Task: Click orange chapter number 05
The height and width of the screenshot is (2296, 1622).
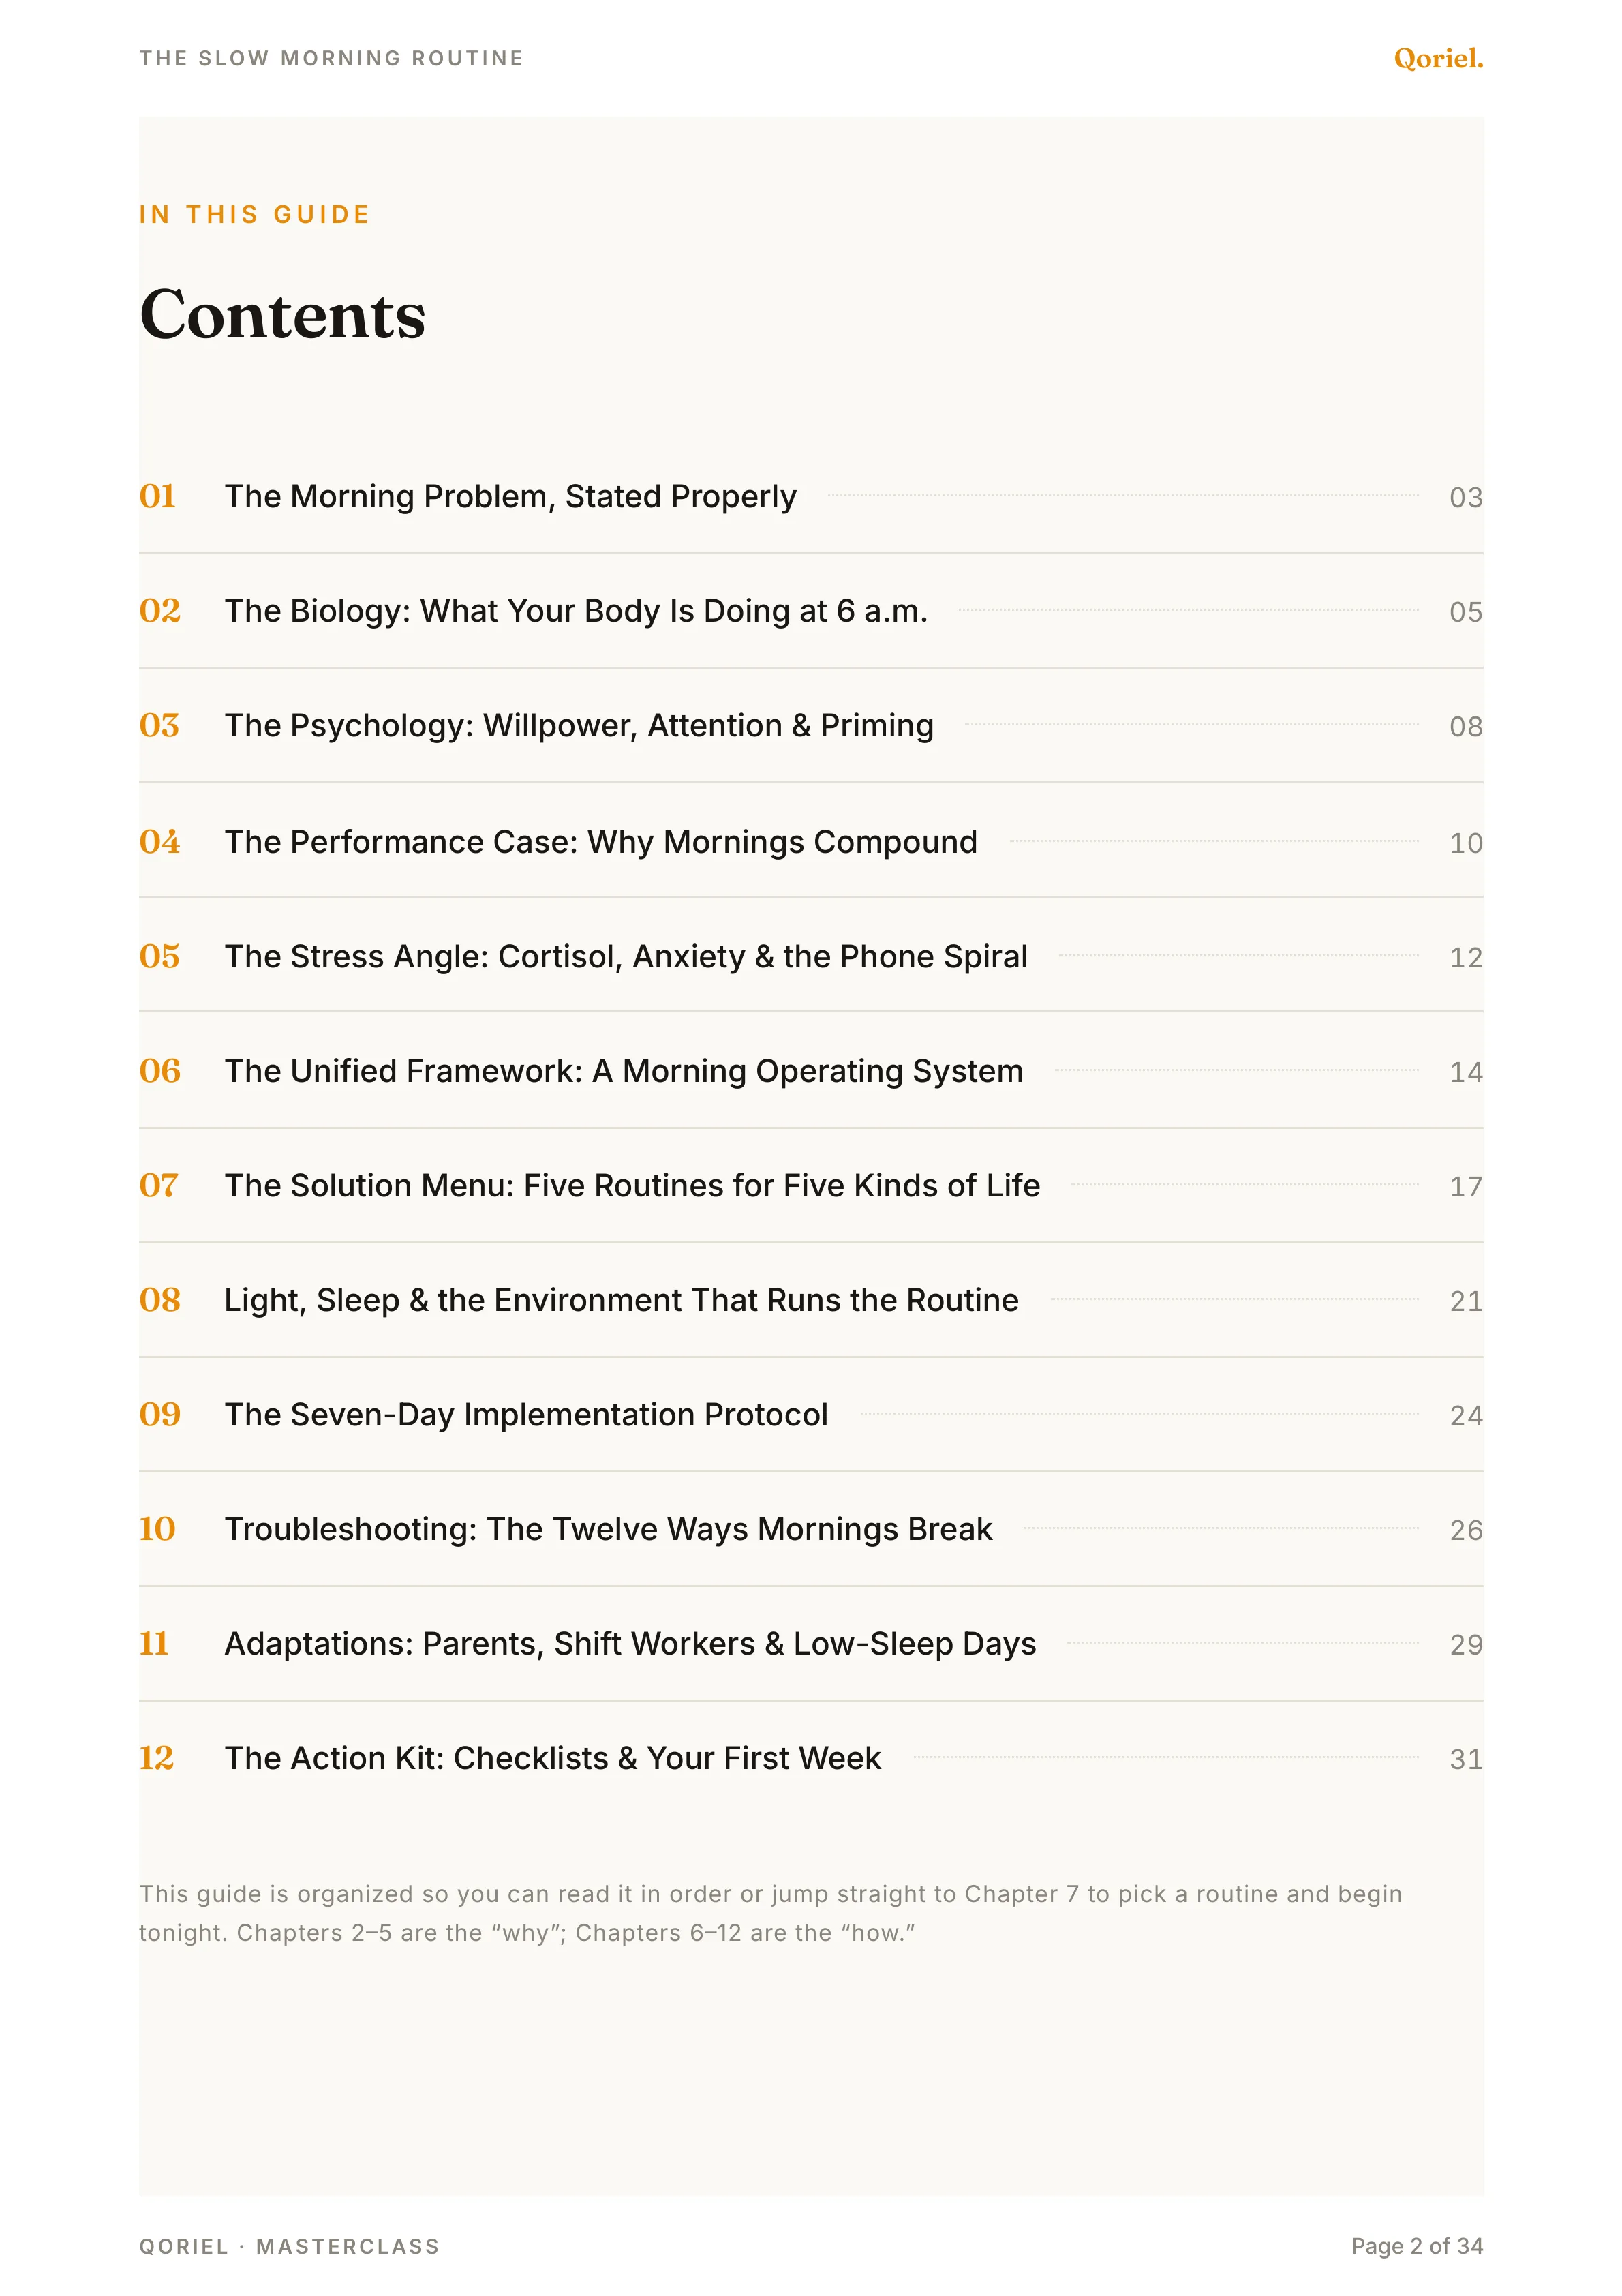Action: tap(160, 956)
